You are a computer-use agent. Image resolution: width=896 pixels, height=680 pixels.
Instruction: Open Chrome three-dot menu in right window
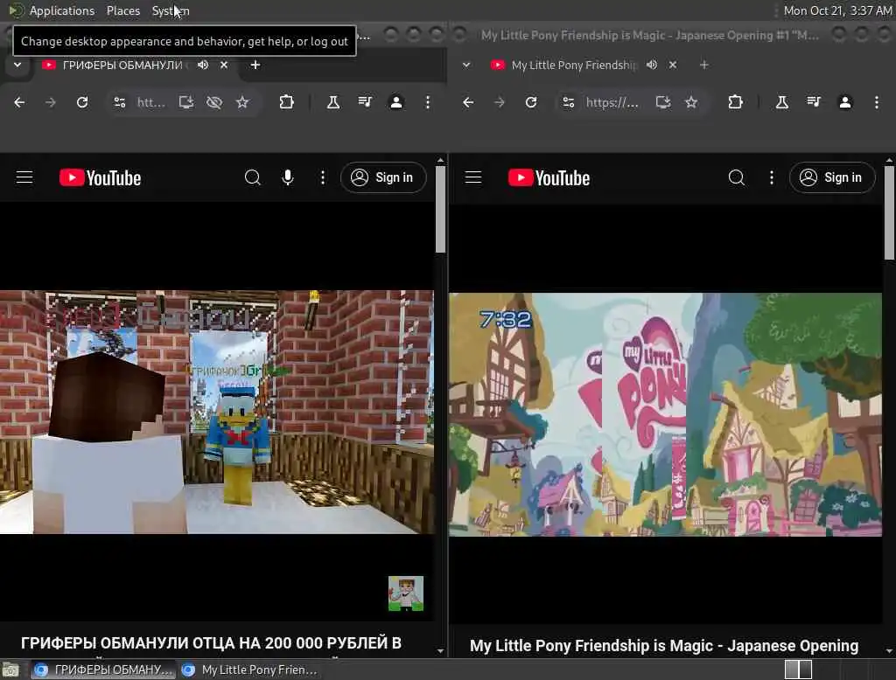click(877, 102)
